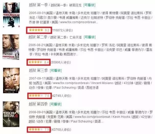Open Prison Break season one poster thumbnail

(11, 15)
